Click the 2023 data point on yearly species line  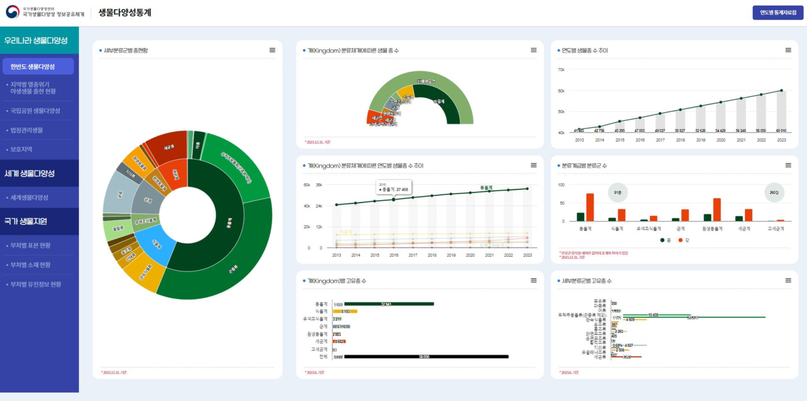pos(782,91)
